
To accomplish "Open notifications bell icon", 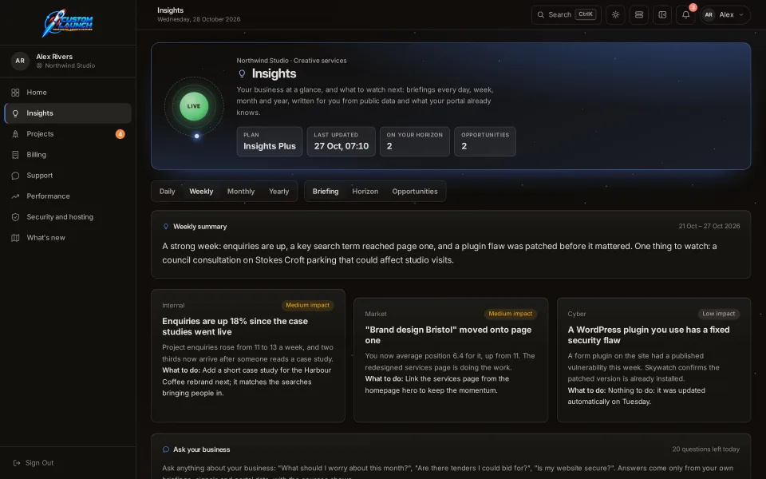I will pyautogui.click(x=686, y=14).
